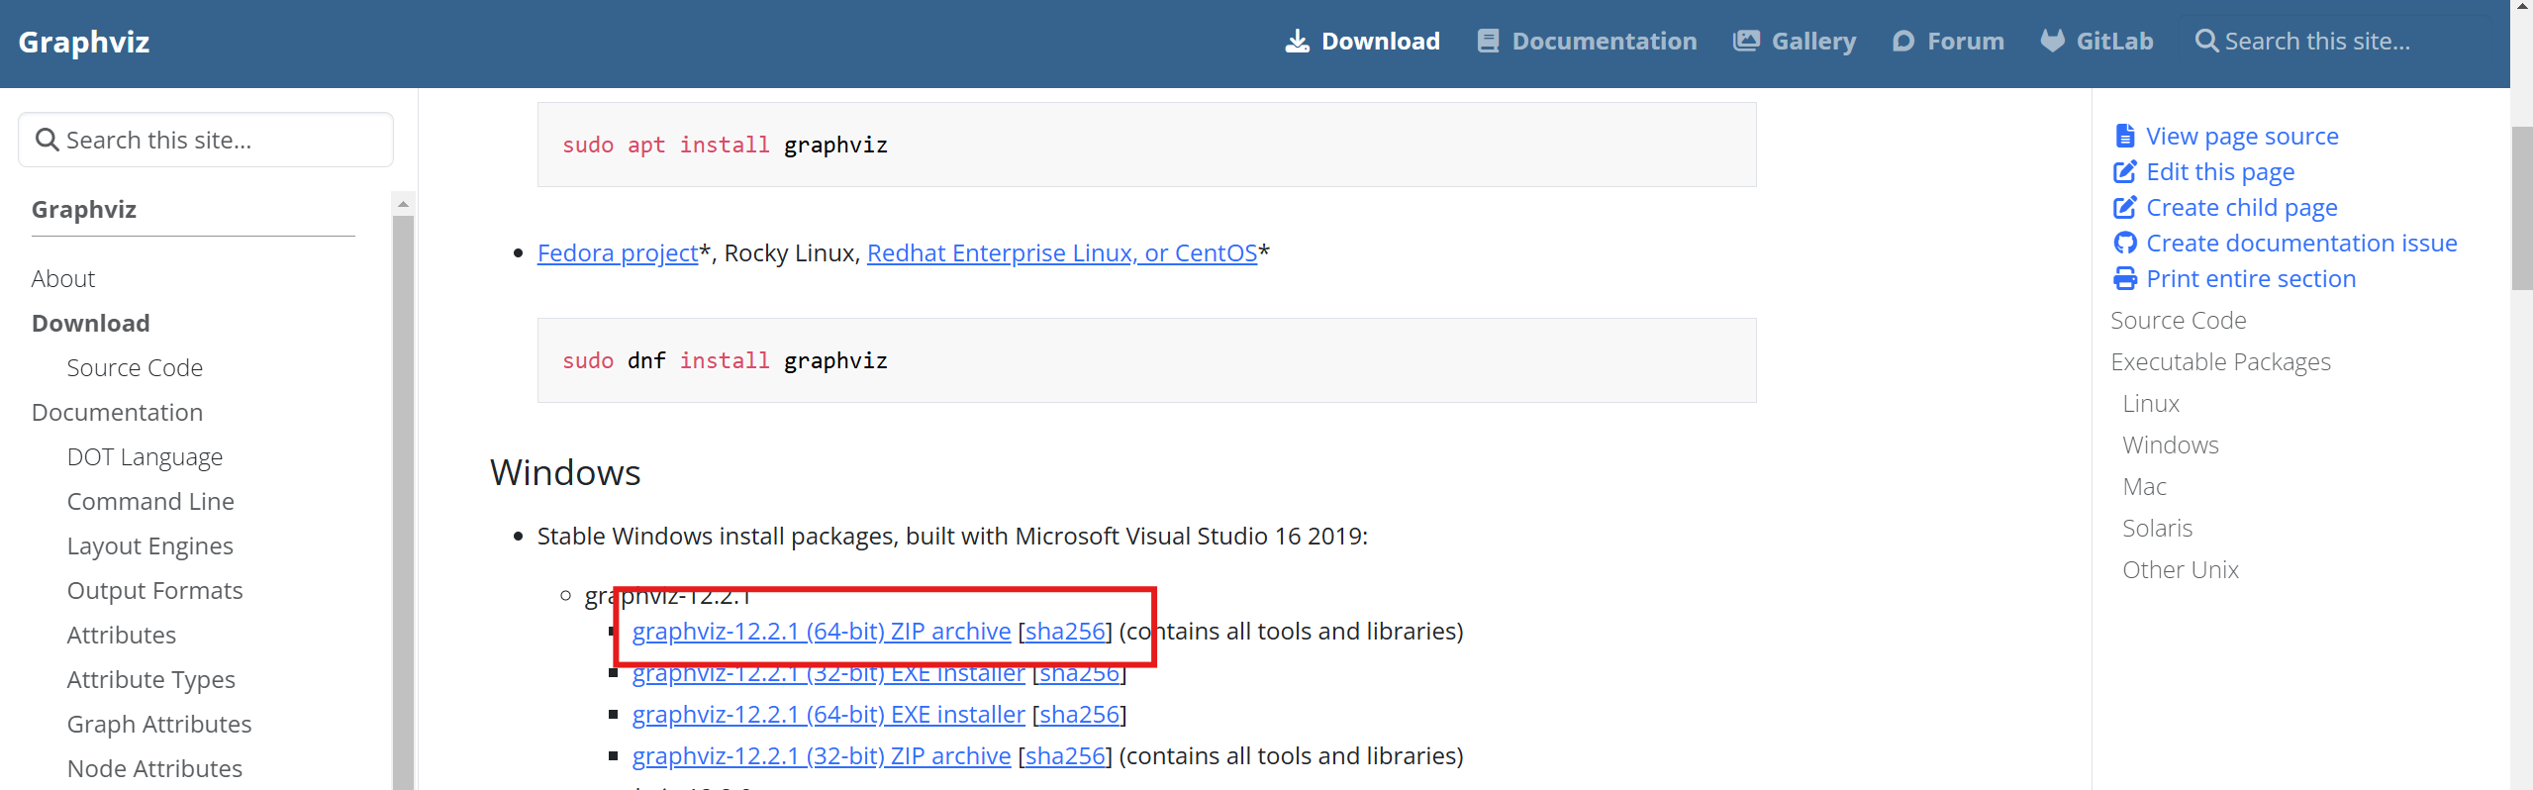
Task: Click the page's right-hand scrollbar thumb
Action: [x=2521, y=208]
